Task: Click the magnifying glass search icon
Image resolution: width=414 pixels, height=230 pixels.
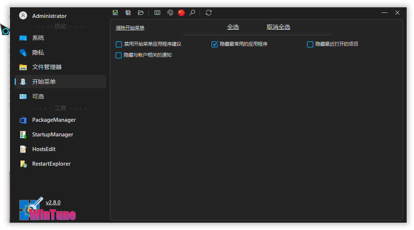Action: click(x=192, y=13)
